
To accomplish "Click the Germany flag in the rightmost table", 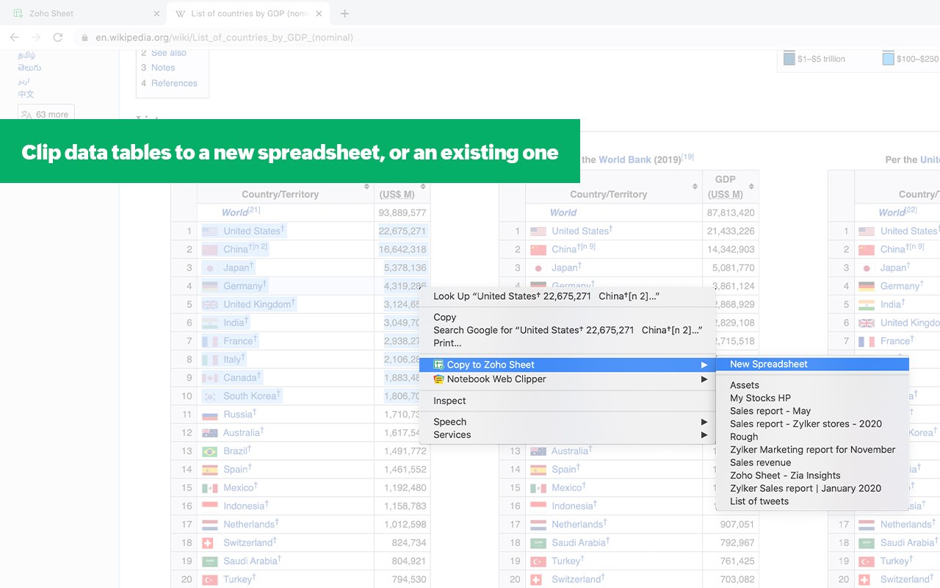I will pyautogui.click(x=867, y=286).
